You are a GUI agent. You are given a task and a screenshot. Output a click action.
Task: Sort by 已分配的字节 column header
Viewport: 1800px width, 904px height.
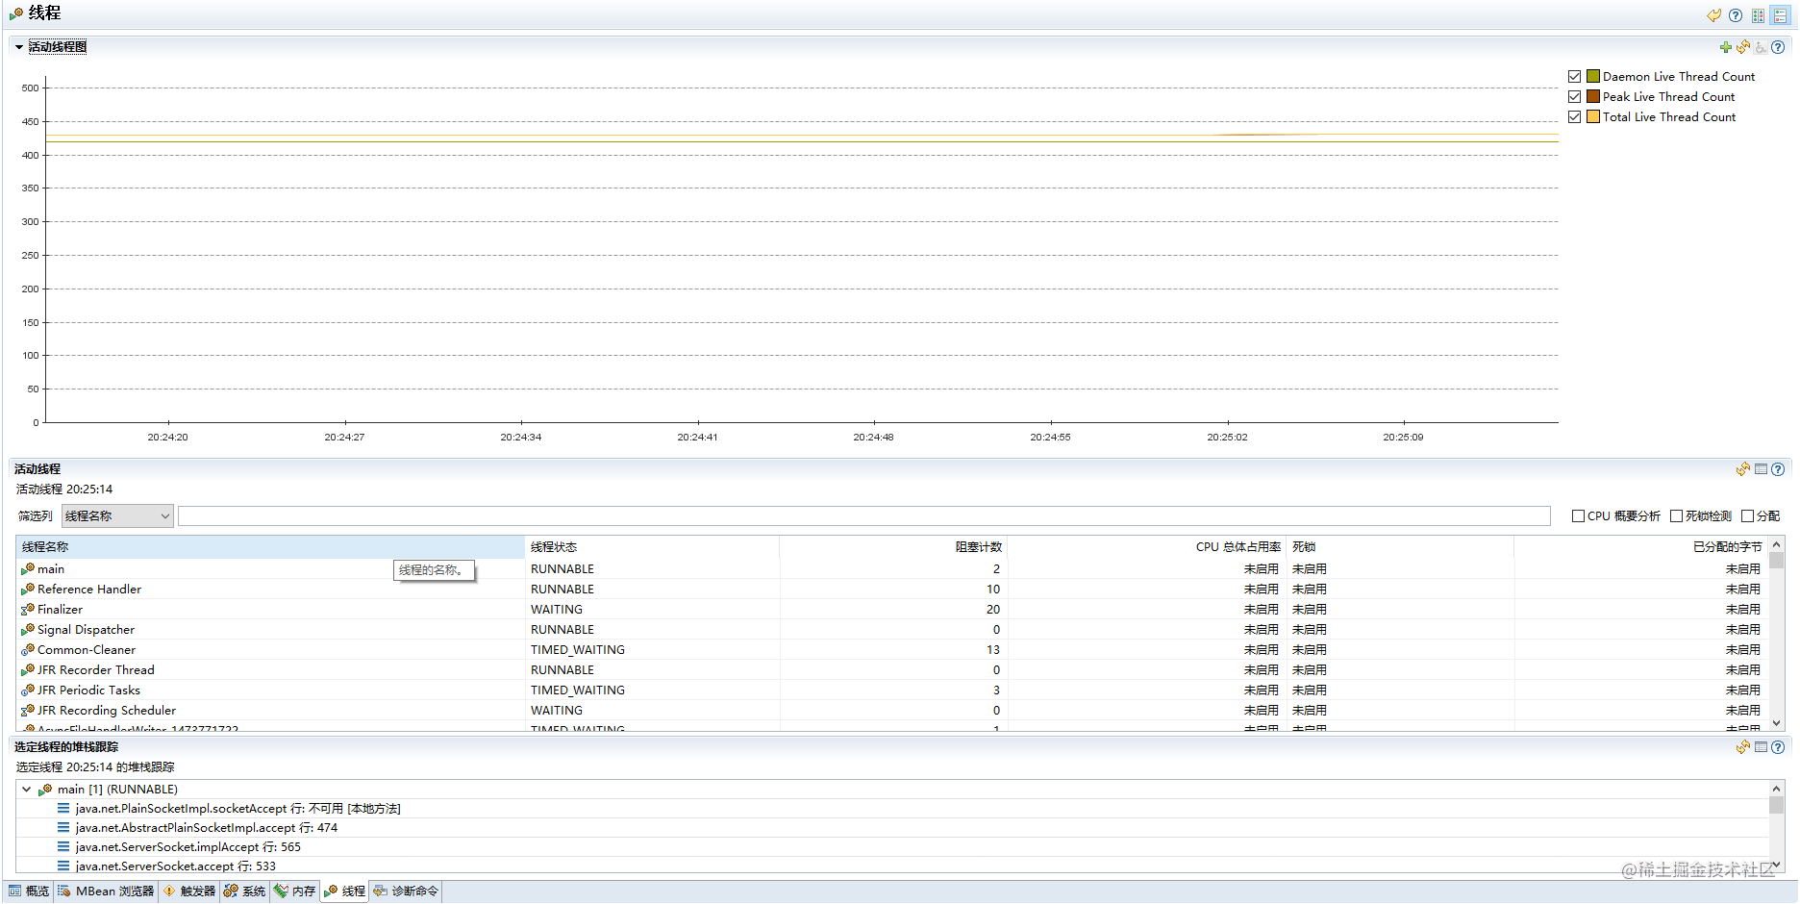(x=1640, y=547)
